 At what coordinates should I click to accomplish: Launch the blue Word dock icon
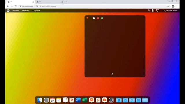click(78, 100)
